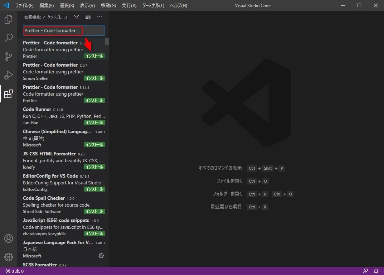Click publisher name Simon Siefke
Viewport: 384px width, 275px height.
pos(35,78)
